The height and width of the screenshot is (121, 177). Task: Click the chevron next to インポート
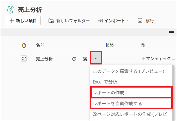tap(128, 21)
